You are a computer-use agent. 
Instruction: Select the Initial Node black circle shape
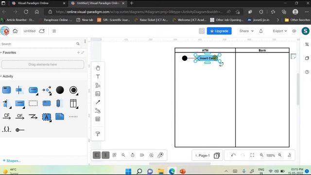pyautogui.click(x=60, y=90)
